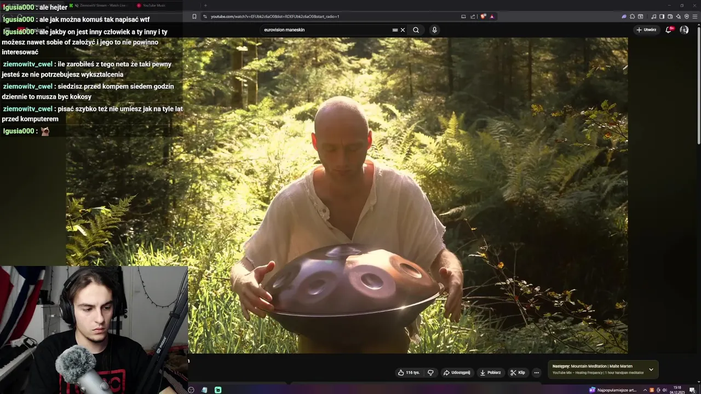Share this page from address bar

(473, 16)
